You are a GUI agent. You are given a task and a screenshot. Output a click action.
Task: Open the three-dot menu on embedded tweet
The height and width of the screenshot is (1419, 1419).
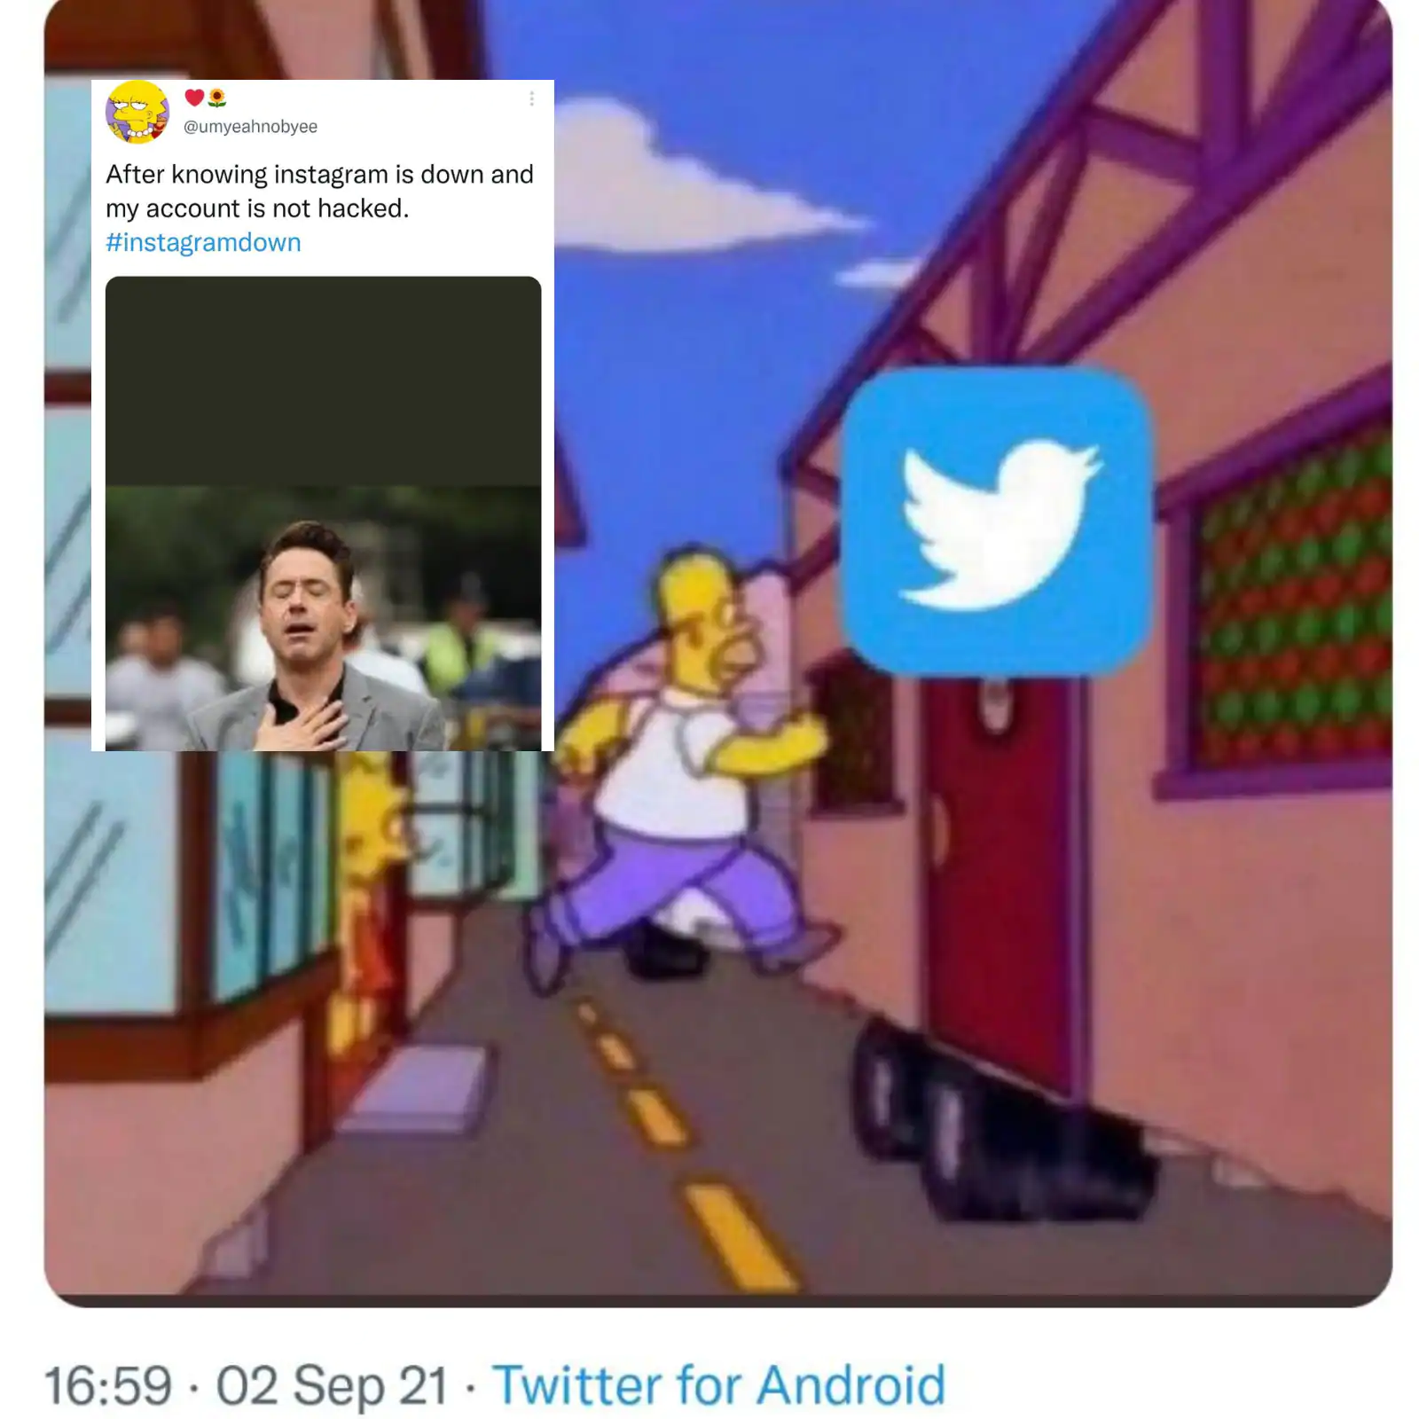coord(531,98)
